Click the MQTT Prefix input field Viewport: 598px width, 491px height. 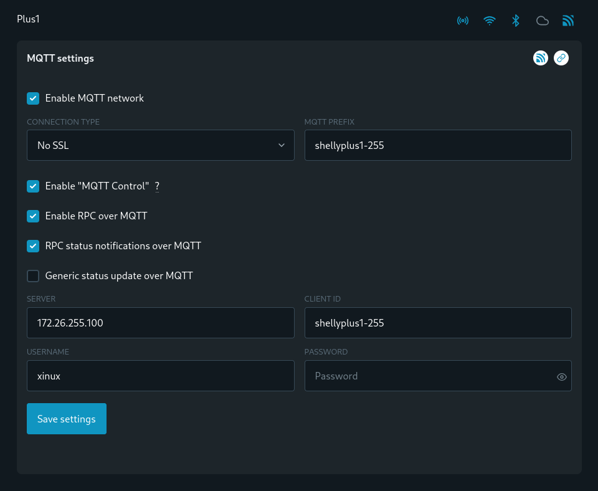(437, 145)
